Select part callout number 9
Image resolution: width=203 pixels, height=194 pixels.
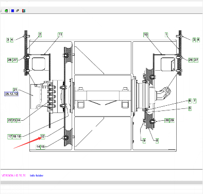coord(144,141)
